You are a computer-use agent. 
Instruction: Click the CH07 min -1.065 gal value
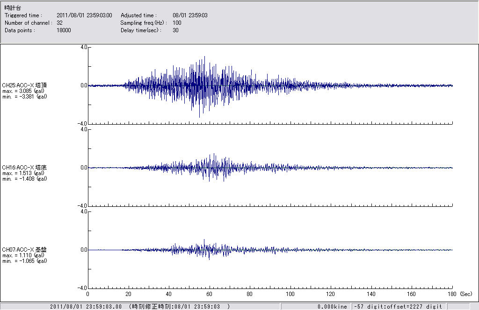(x=24, y=261)
